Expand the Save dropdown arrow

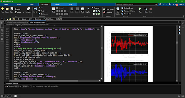pyautogui.click(x=12, y=14)
